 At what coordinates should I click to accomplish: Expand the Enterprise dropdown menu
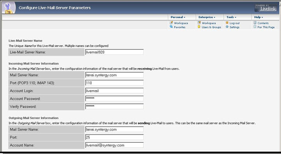tap(207, 17)
